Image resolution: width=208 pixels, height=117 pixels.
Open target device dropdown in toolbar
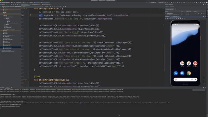[x=162, y=2]
